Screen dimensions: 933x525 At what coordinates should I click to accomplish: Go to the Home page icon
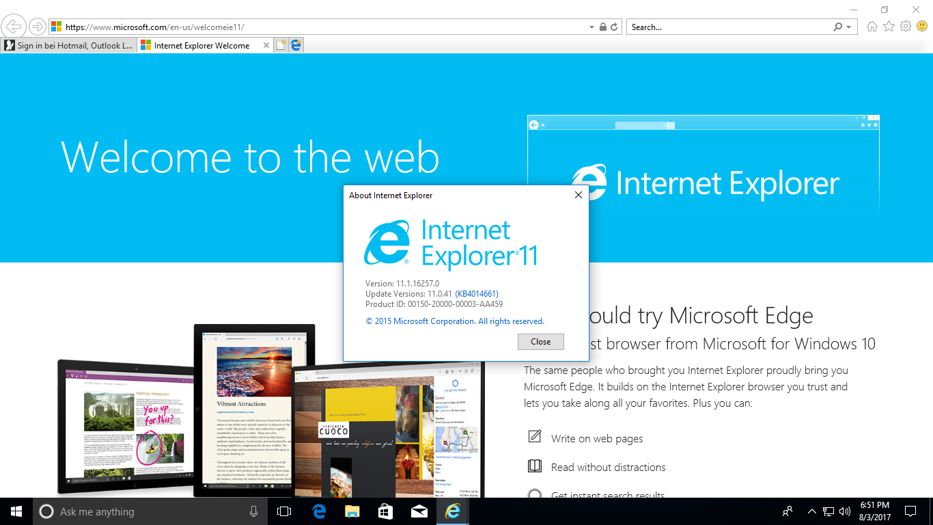(x=872, y=27)
